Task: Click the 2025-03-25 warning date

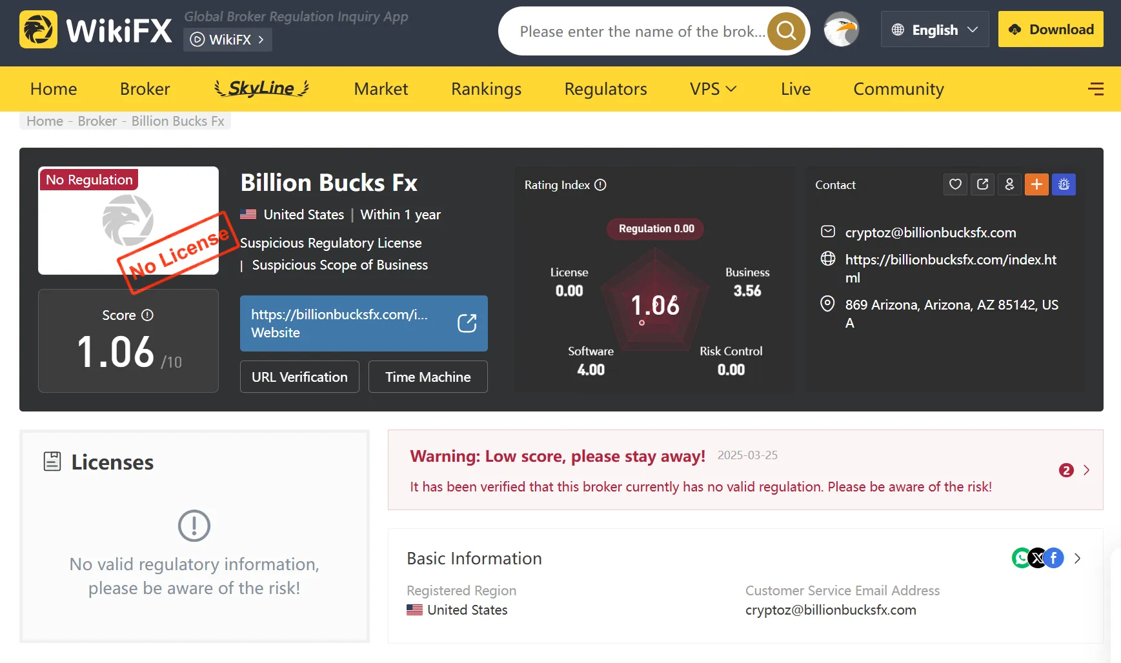Action: [747, 455]
